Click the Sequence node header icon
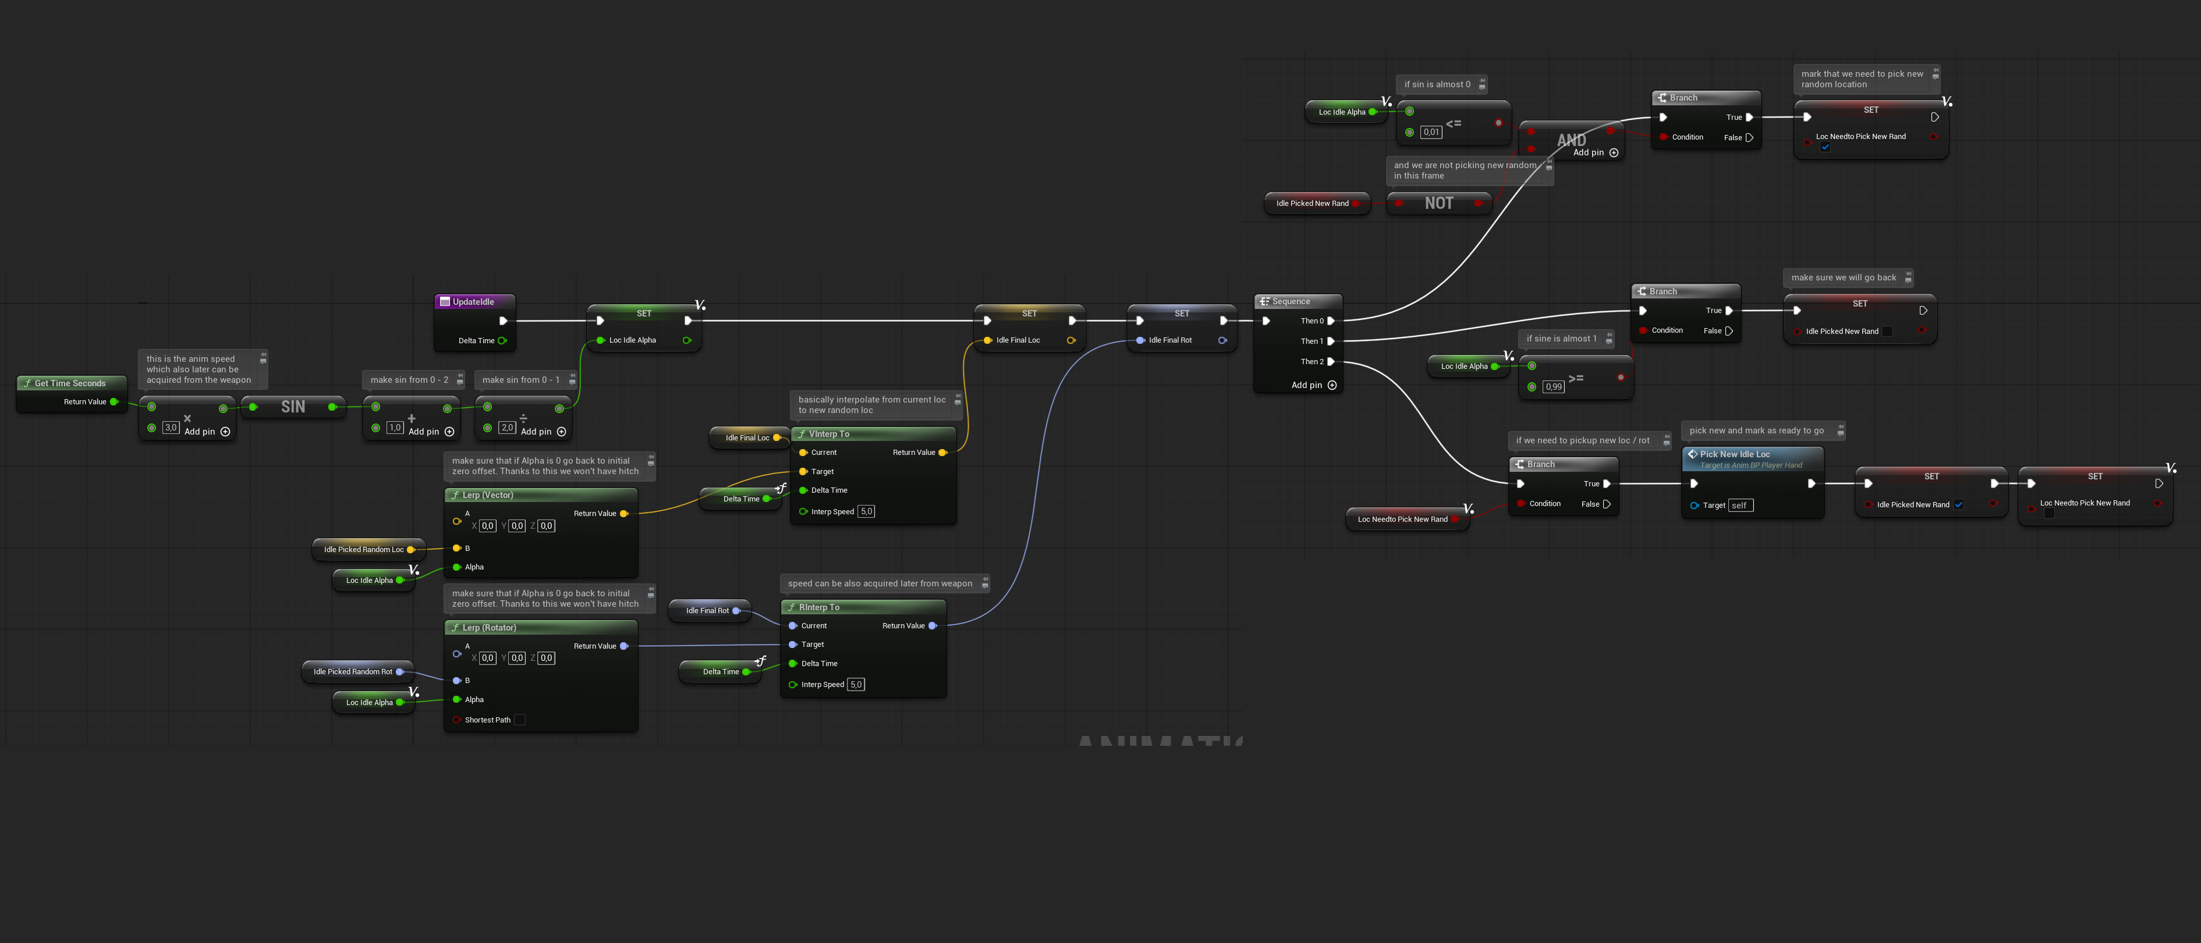This screenshot has height=943, width=2201. tap(1264, 301)
